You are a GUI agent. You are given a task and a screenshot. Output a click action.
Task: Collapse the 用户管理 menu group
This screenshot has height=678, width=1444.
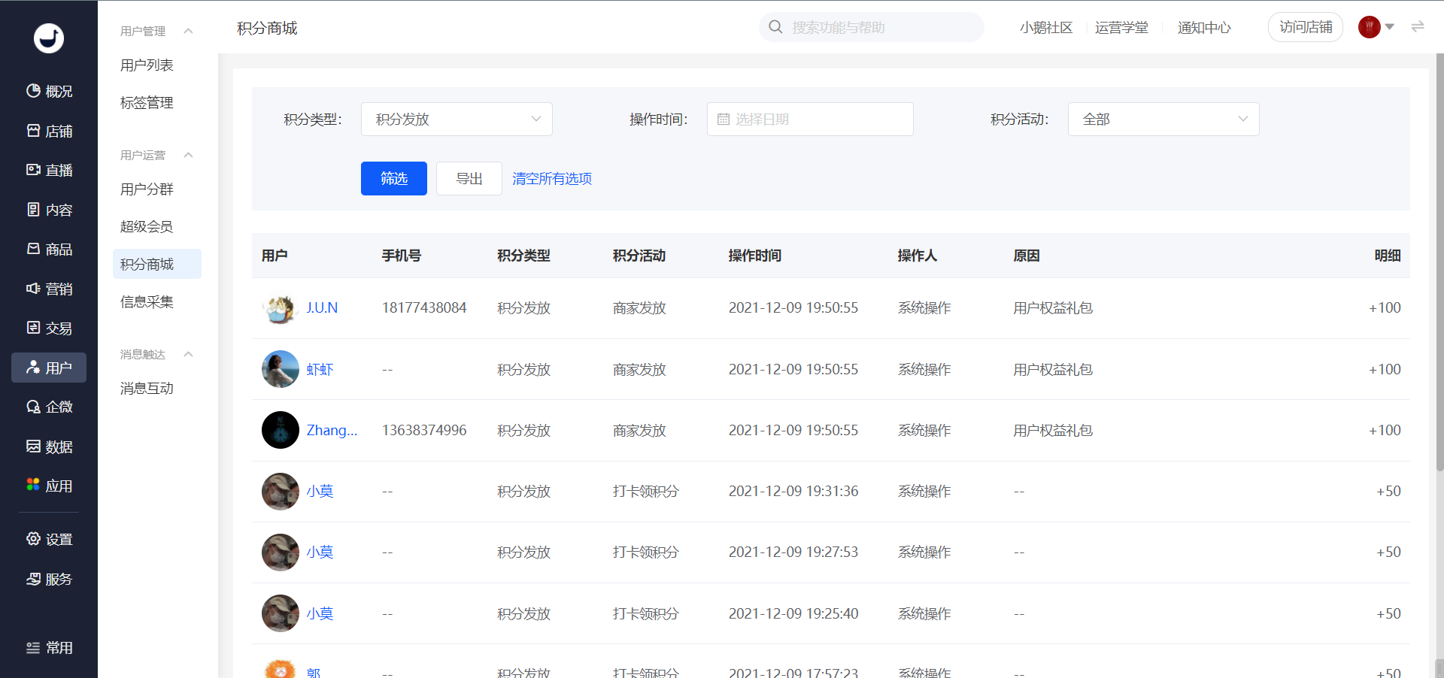click(189, 31)
